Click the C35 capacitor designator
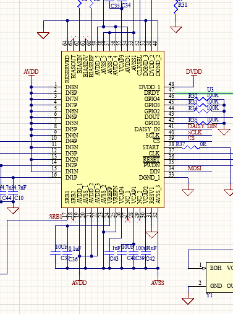 (115, 6)
